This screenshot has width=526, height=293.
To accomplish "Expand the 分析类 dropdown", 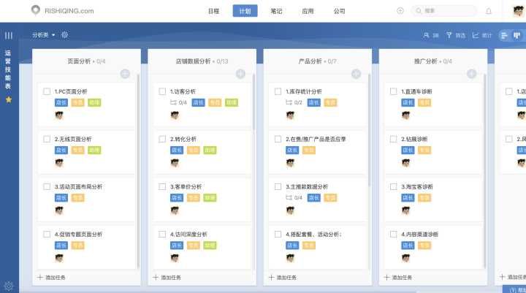I will point(44,35).
